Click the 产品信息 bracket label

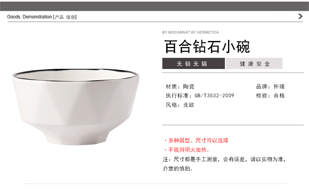pyautogui.click(x=65, y=17)
